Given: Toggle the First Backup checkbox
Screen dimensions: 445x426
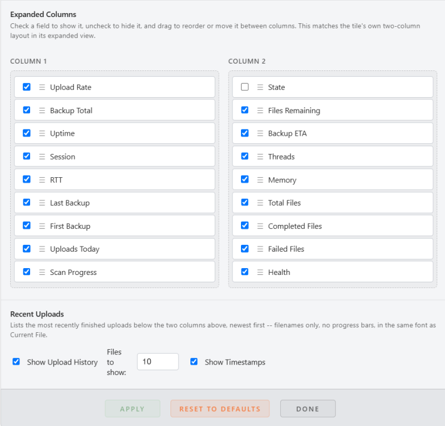Looking at the screenshot, I should (27, 225).
